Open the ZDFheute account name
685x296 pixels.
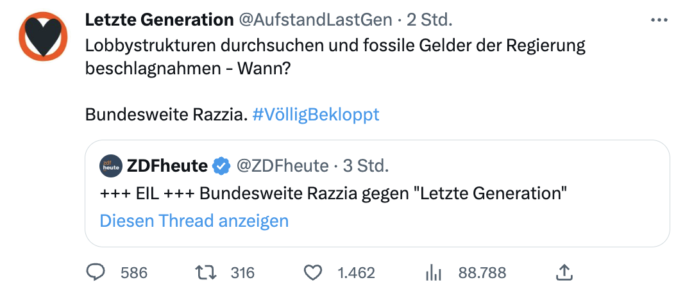coord(167,167)
